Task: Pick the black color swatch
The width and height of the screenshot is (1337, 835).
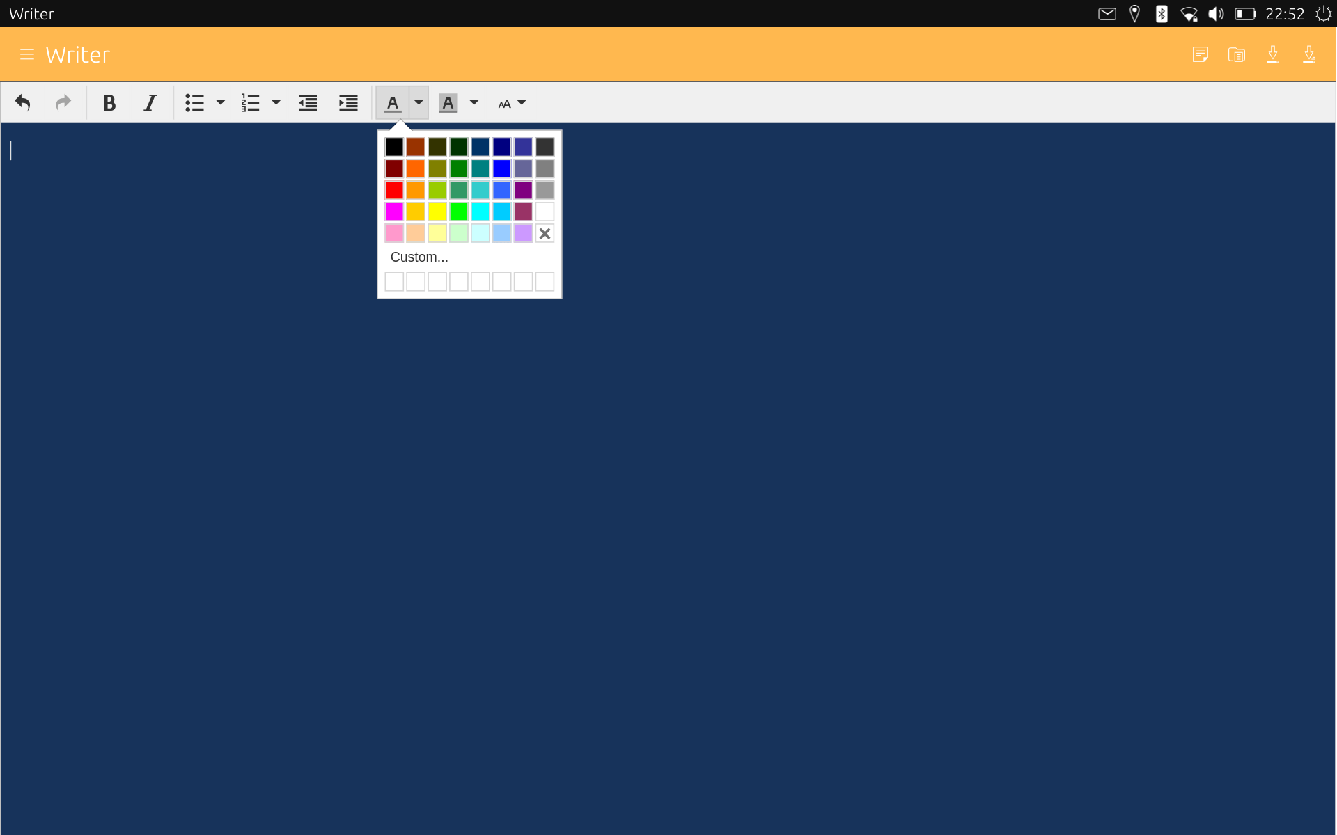Action: coord(394,147)
